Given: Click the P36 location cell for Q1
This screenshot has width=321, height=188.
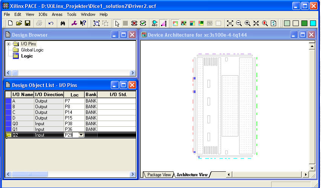Looking at the screenshot, I should [74, 129].
